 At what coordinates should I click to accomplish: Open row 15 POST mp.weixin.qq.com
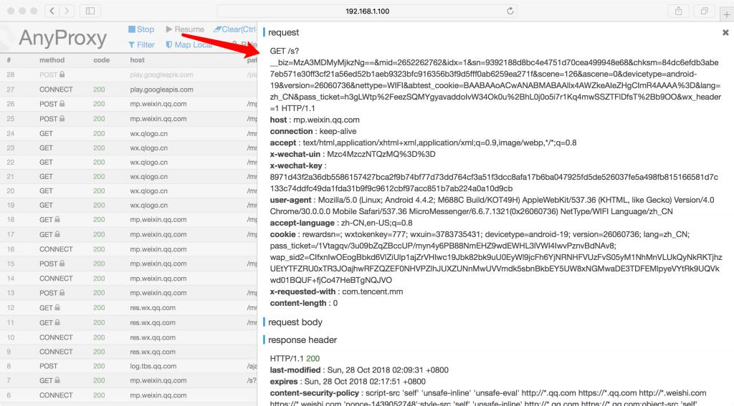pos(129,264)
